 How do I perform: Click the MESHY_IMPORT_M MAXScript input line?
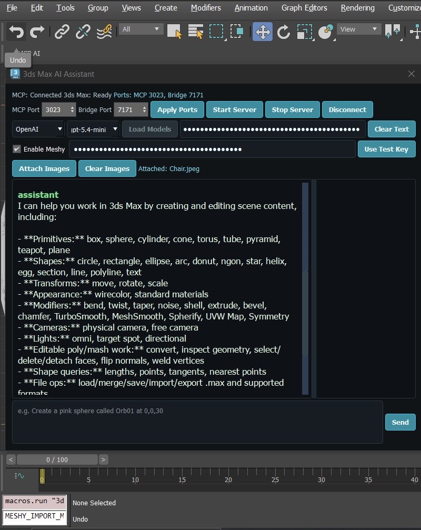tap(34, 516)
